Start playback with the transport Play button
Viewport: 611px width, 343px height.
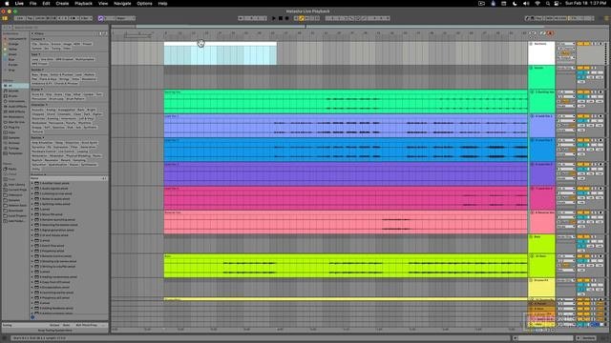point(274,18)
